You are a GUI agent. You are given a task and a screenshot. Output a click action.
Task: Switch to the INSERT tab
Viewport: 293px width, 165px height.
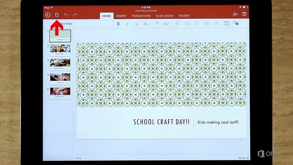121,16
